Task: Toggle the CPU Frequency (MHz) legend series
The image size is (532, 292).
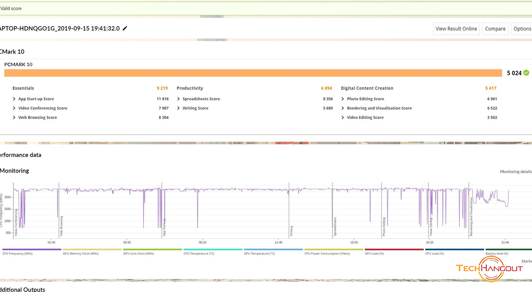Action: pos(32,252)
